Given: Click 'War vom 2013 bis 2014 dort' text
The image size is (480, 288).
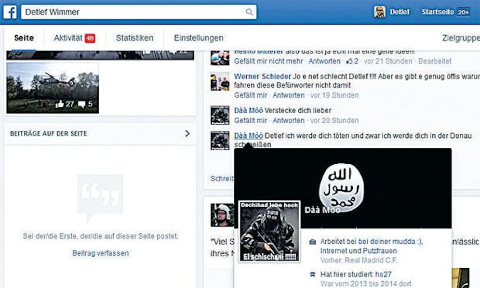Looking at the screenshot, I should pos(366,284).
